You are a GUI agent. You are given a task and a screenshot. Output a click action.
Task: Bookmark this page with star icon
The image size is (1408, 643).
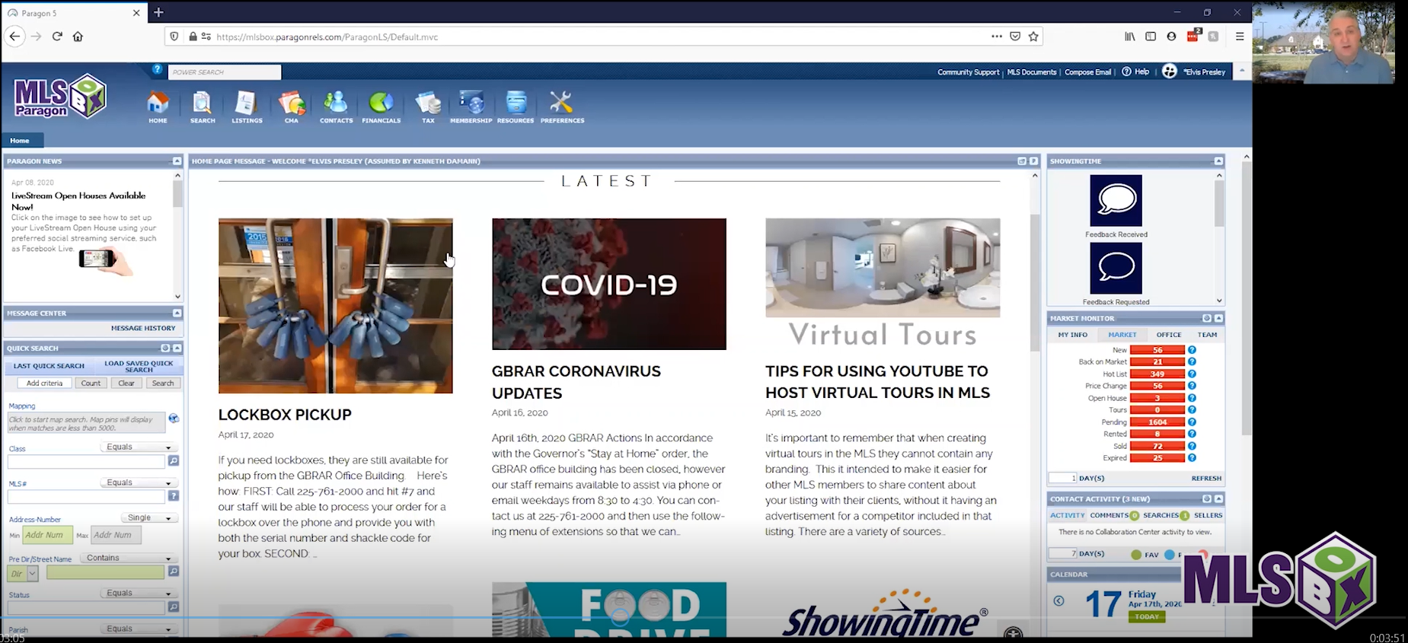point(1033,37)
